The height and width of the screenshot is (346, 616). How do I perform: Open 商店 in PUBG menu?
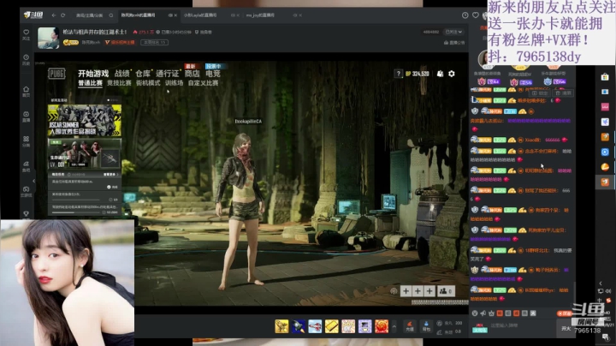pos(192,74)
